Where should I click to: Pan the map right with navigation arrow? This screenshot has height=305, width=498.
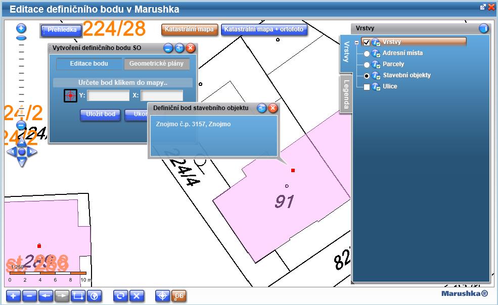click(32, 151)
